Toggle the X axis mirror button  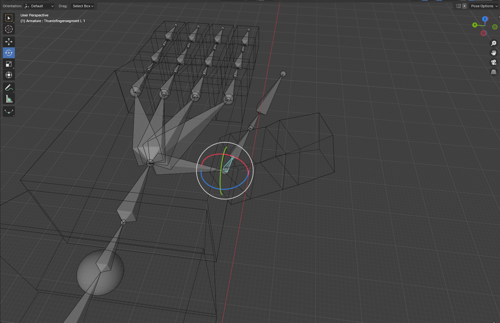tap(464, 6)
